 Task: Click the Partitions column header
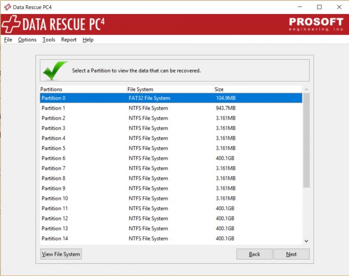pyautogui.click(x=83, y=90)
